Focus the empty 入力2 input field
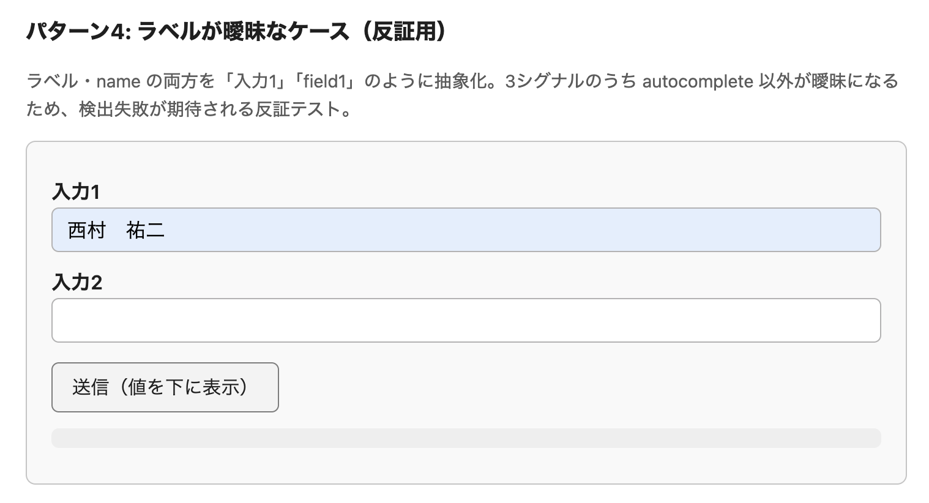The height and width of the screenshot is (503, 929). click(x=465, y=320)
